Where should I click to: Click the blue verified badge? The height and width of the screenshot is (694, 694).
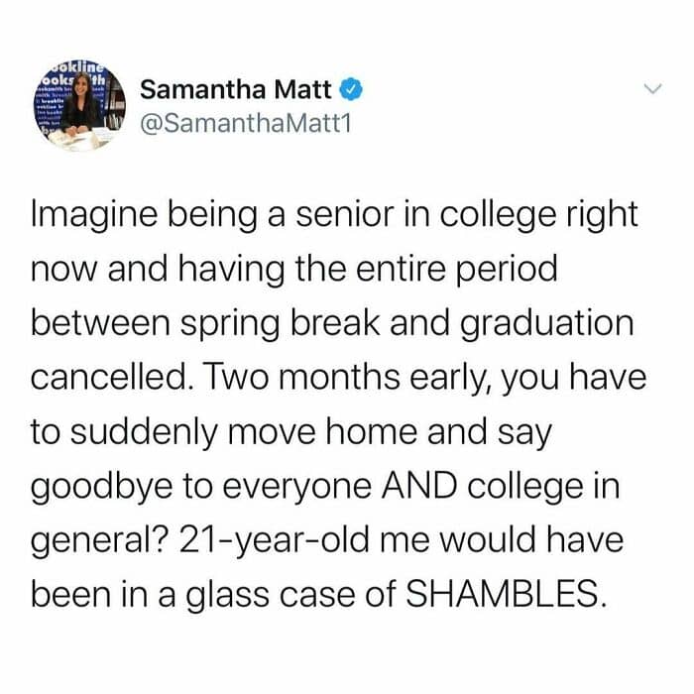[348, 91]
